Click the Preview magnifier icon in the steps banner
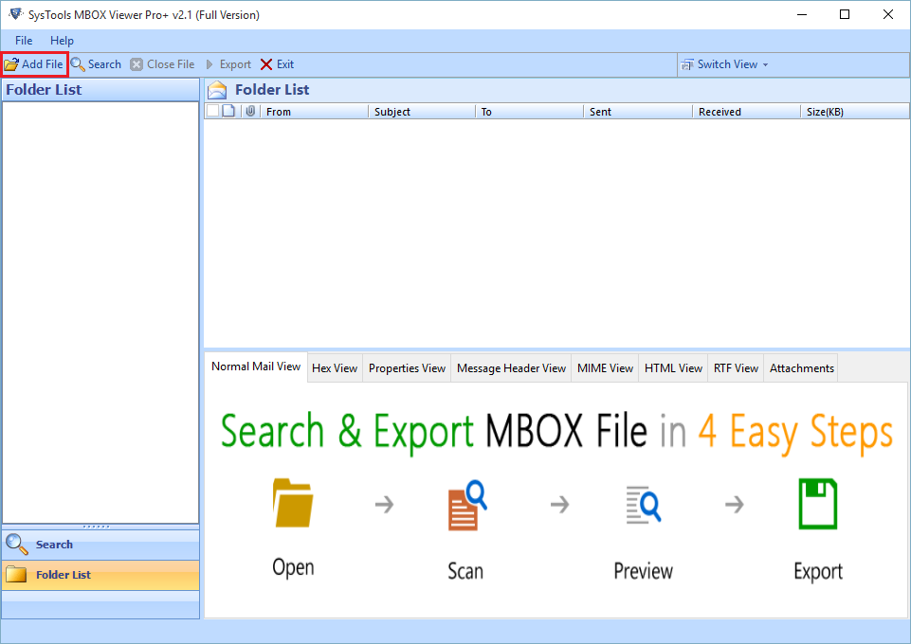This screenshot has width=911, height=644. click(x=643, y=505)
